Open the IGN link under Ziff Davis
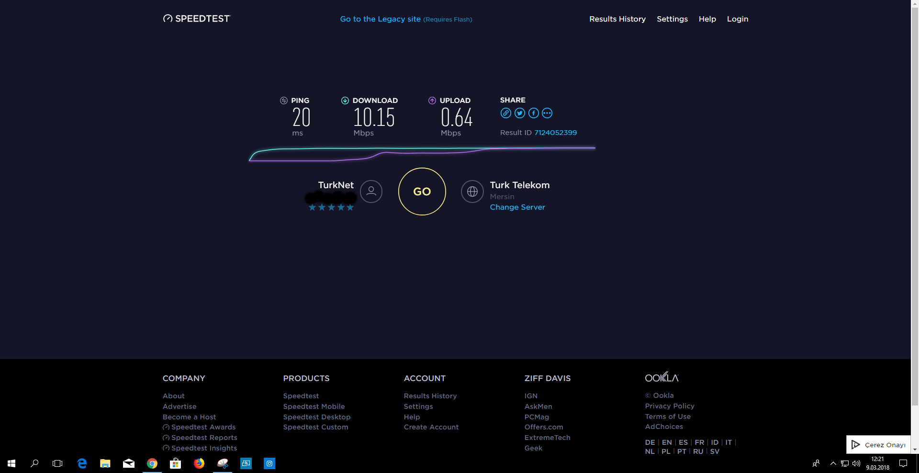The image size is (919, 473). pyautogui.click(x=531, y=396)
